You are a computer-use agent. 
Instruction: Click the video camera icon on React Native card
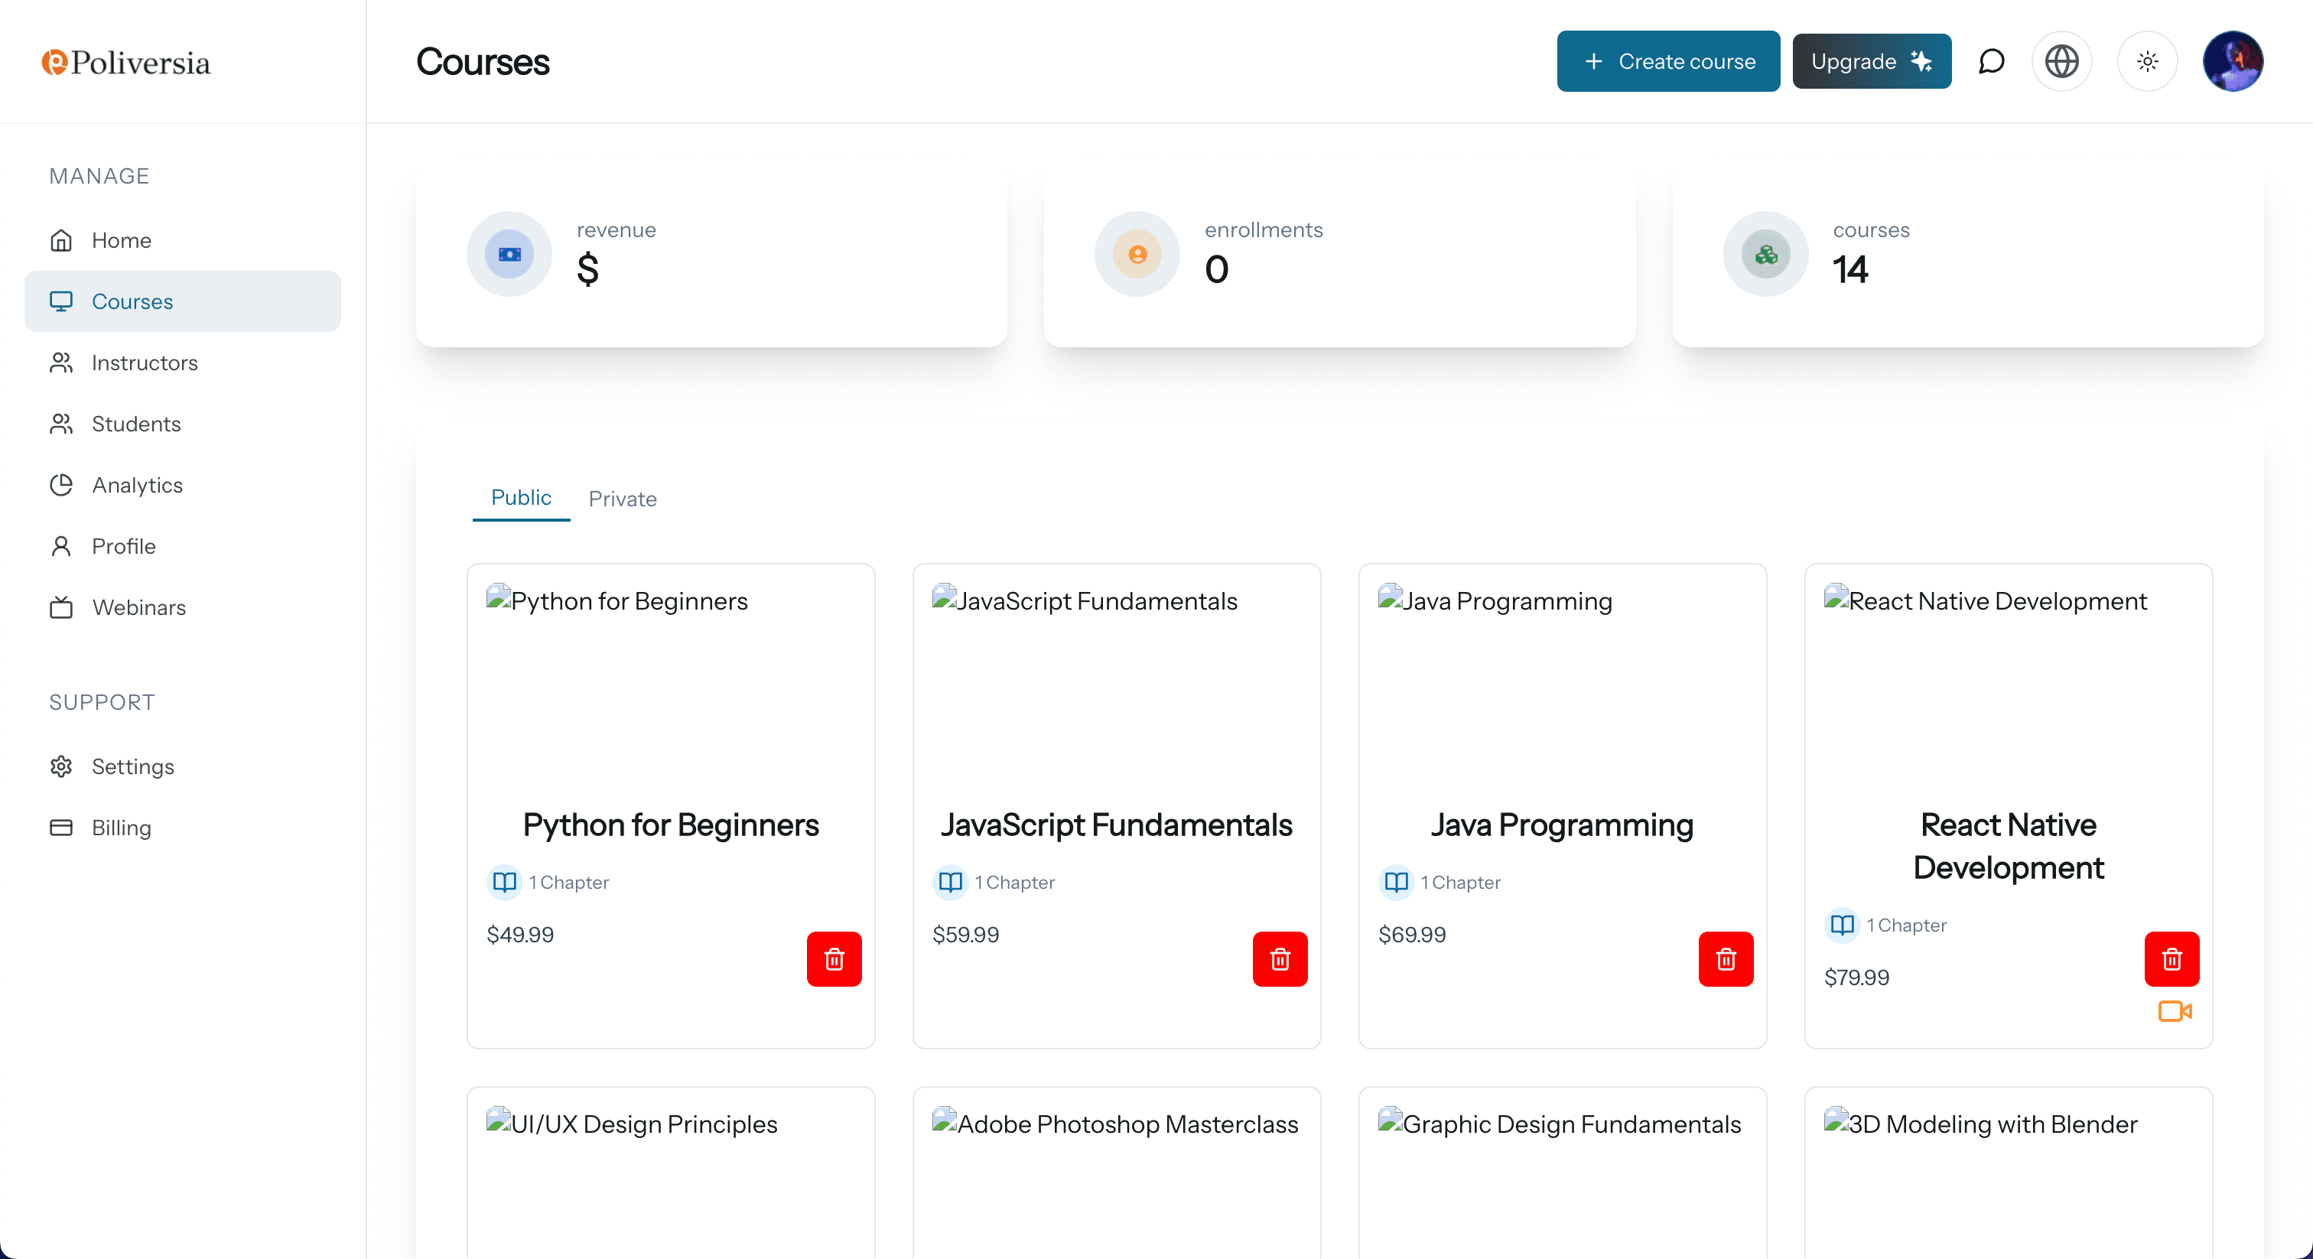pyautogui.click(x=2175, y=1011)
